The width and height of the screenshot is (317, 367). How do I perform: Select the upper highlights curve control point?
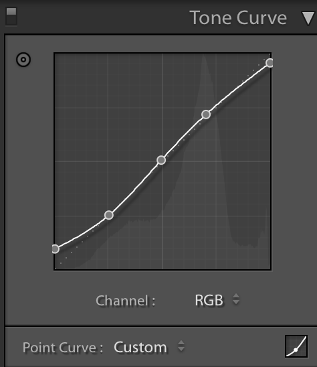206,115
